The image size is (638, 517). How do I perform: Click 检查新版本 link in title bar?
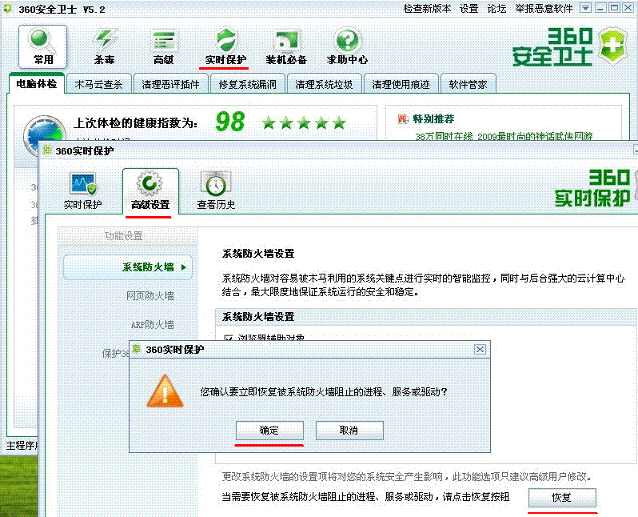click(427, 9)
